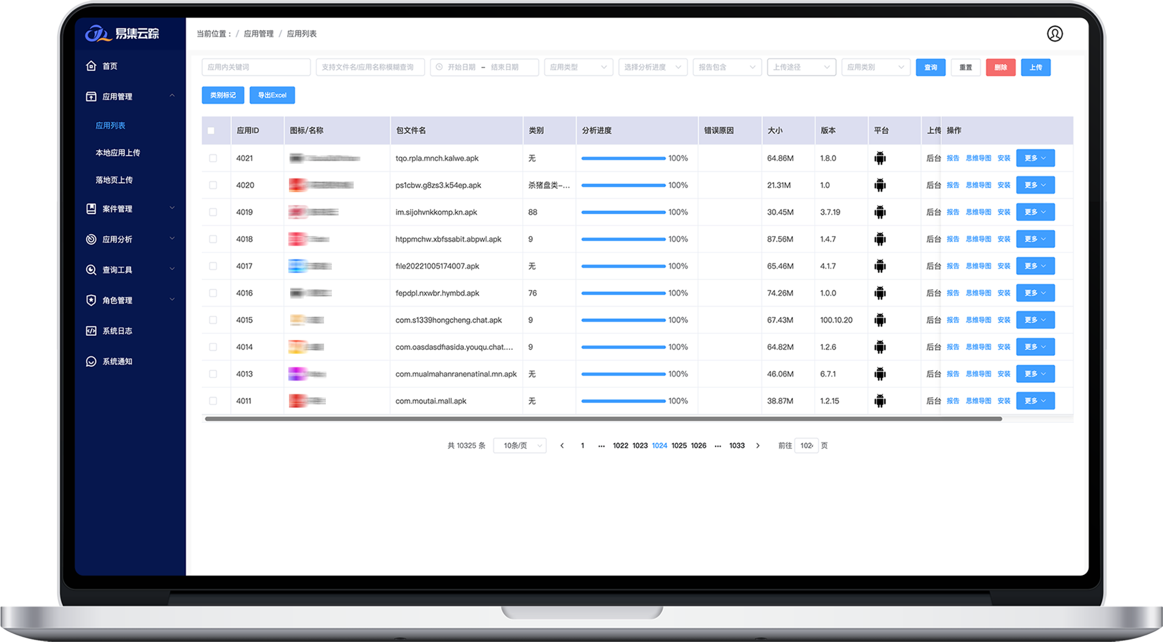
Task: Click the horizontal table scrollbar
Action: [x=603, y=419]
